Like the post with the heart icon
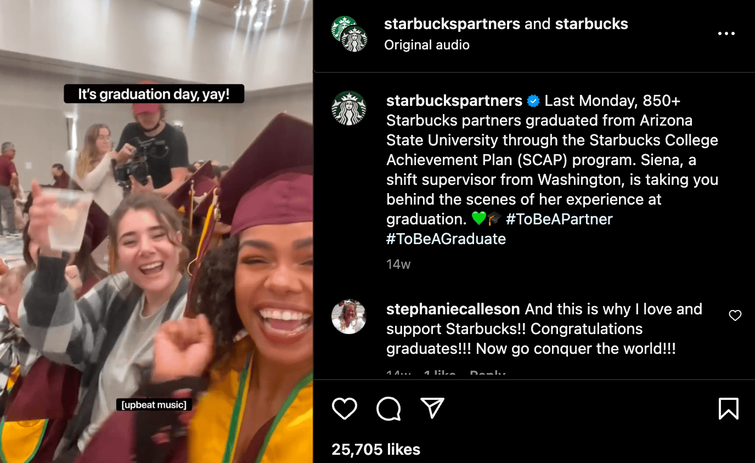This screenshot has width=755, height=463. (345, 409)
